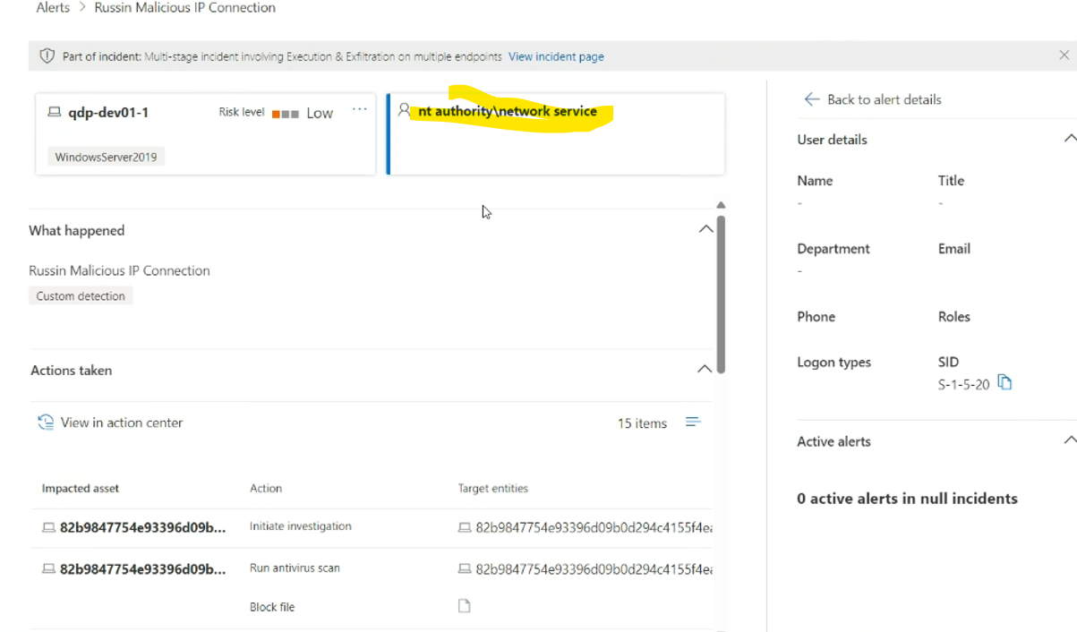
Task: Collapse the What happened section
Action: coord(706,228)
